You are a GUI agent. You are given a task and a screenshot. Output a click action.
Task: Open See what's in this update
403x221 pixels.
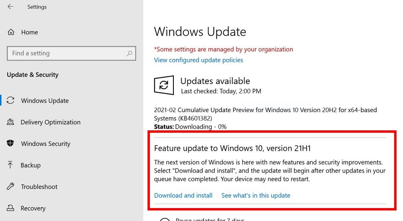[256, 195]
